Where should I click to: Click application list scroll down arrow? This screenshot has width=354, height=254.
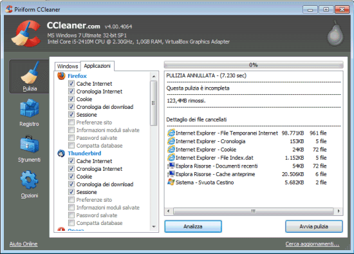click(x=154, y=226)
